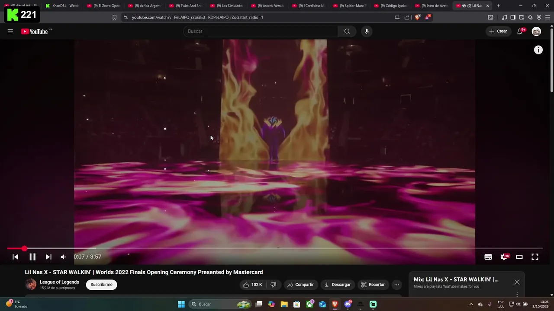554x311 pixels.
Task: Open Discord from taskbar
Action: 348,304
